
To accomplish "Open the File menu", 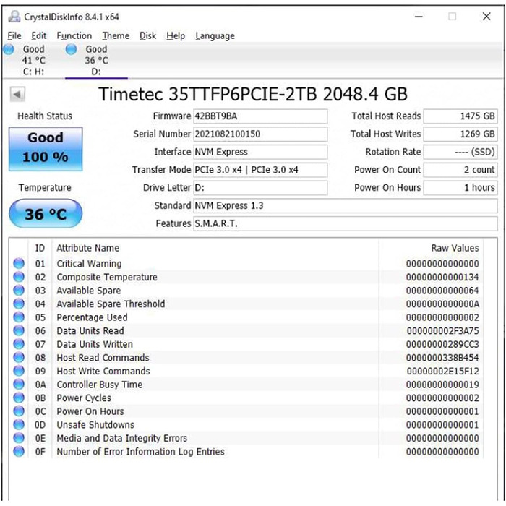I will (x=14, y=36).
